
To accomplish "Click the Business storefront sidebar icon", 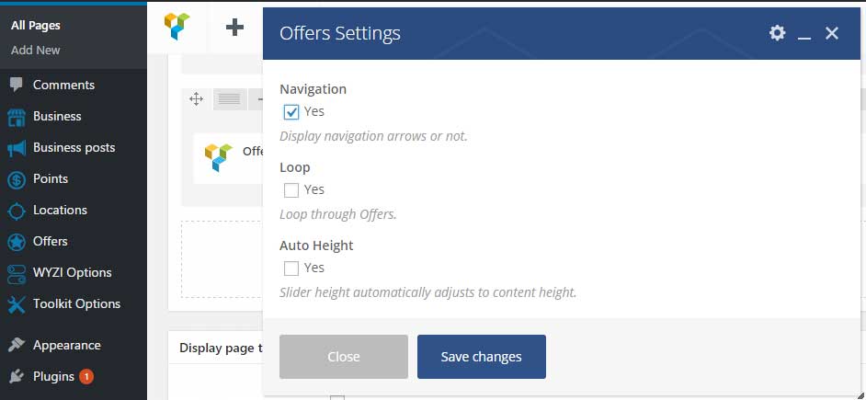I will pos(17,117).
